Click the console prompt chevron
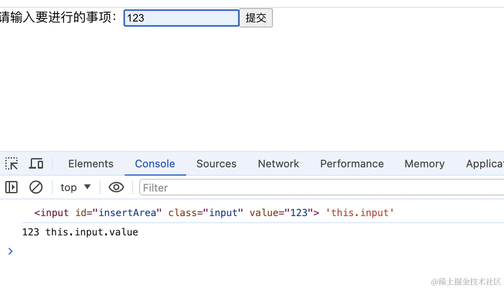Viewport: 504px width, 289px height. click(x=11, y=251)
